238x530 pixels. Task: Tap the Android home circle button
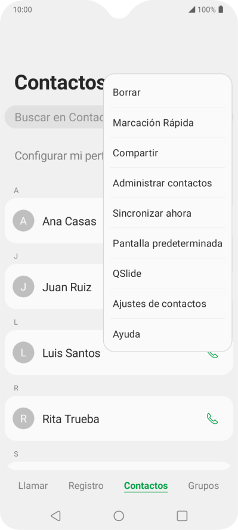[x=119, y=516]
